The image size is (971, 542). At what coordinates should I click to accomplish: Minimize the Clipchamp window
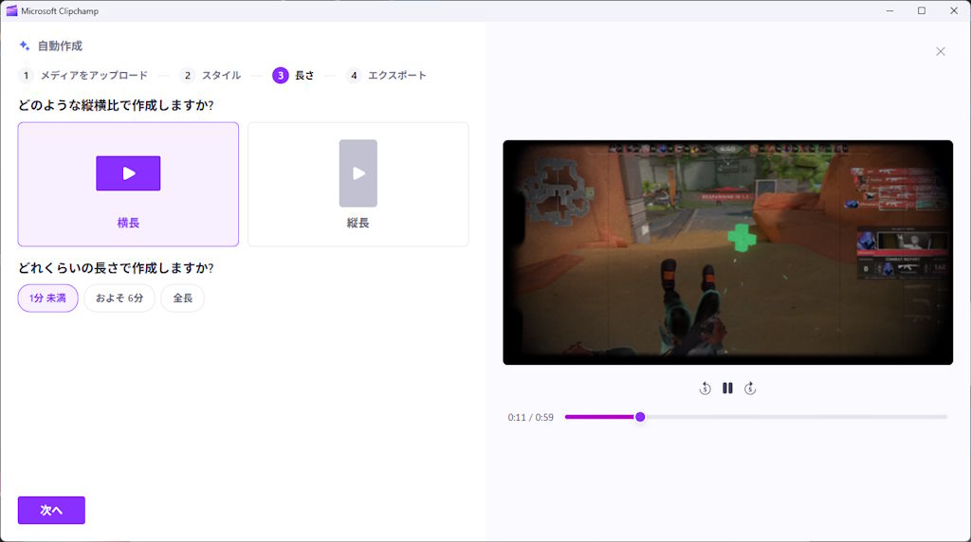pyautogui.click(x=889, y=10)
